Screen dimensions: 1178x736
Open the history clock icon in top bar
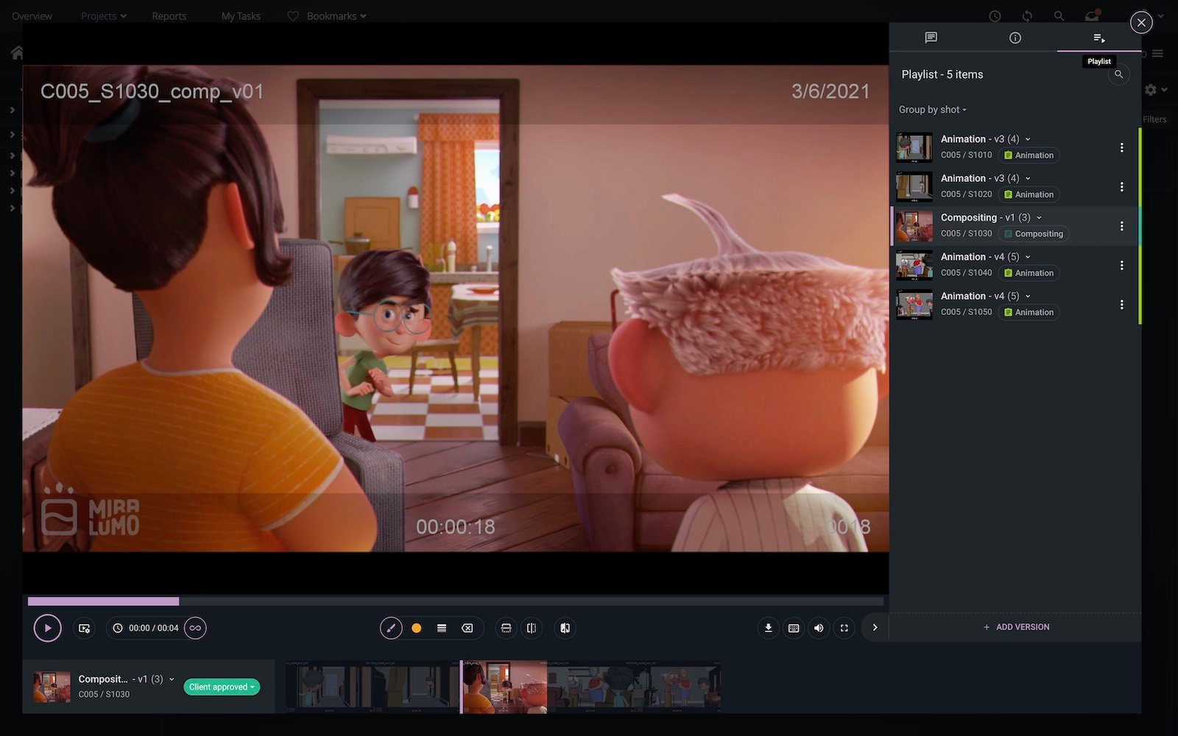(995, 15)
